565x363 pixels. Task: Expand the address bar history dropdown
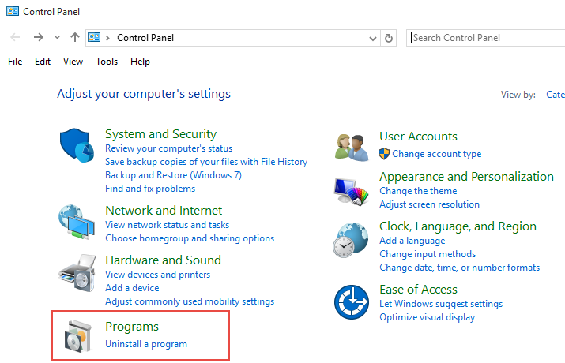pyautogui.click(x=373, y=38)
